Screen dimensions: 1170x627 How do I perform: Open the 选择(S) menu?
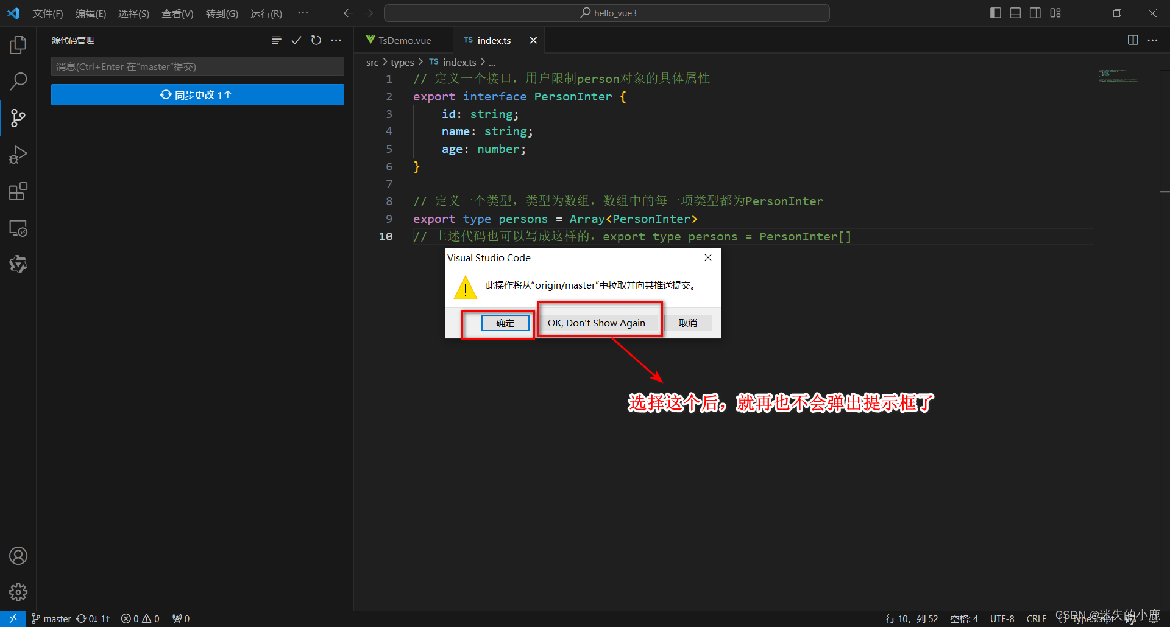tap(133, 13)
